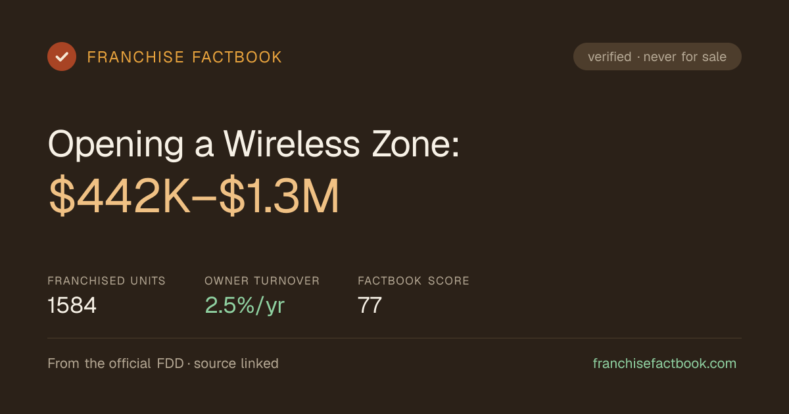
Task: Click the Owner Turnover label
Action: pyautogui.click(x=262, y=281)
